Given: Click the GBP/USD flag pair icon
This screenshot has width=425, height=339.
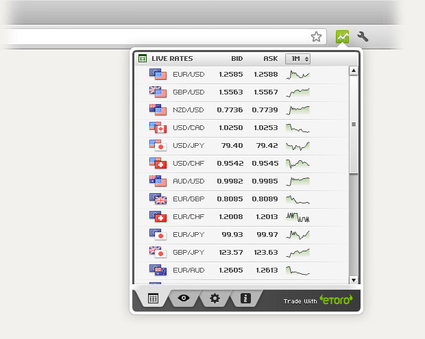Looking at the screenshot, I should (x=158, y=92).
